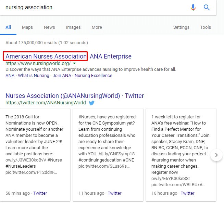This screenshot has width=224, height=207.
Task: Click Twitter link under 11 hours ago
Action: pos(115,193)
